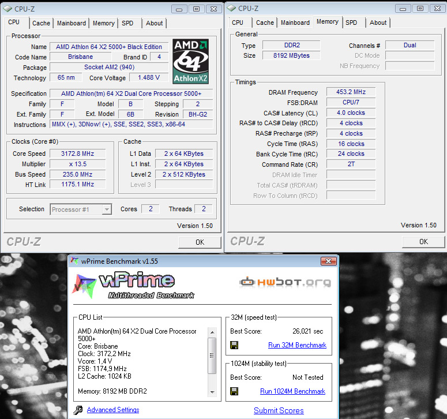Click the Code Name value Brisbane
447x419 pixels.
[80, 57]
